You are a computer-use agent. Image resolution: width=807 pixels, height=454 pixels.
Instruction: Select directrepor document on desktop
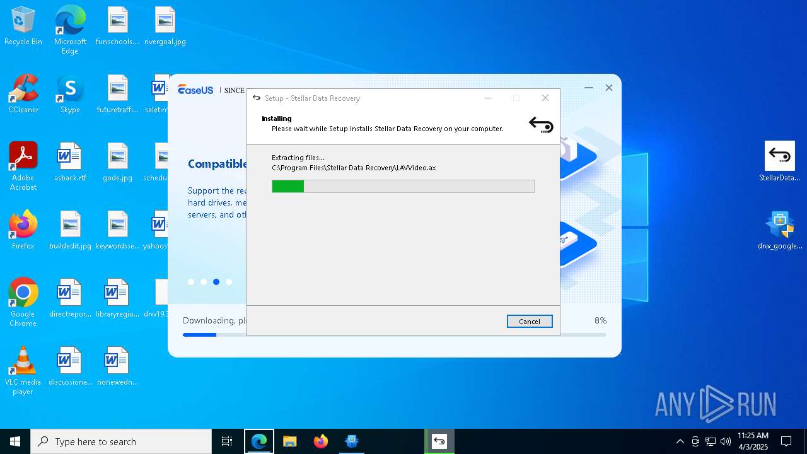pos(70,299)
